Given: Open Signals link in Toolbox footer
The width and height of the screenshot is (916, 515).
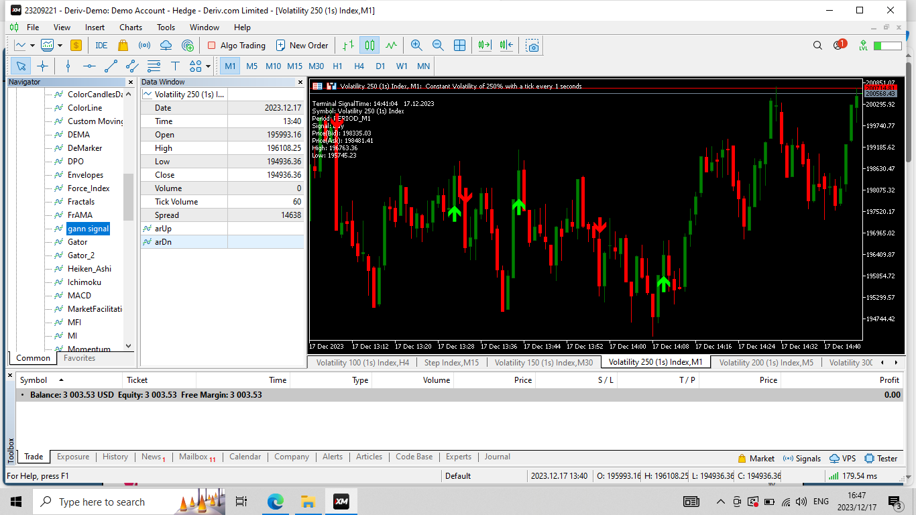Looking at the screenshot, I should [x=801, y=459].
